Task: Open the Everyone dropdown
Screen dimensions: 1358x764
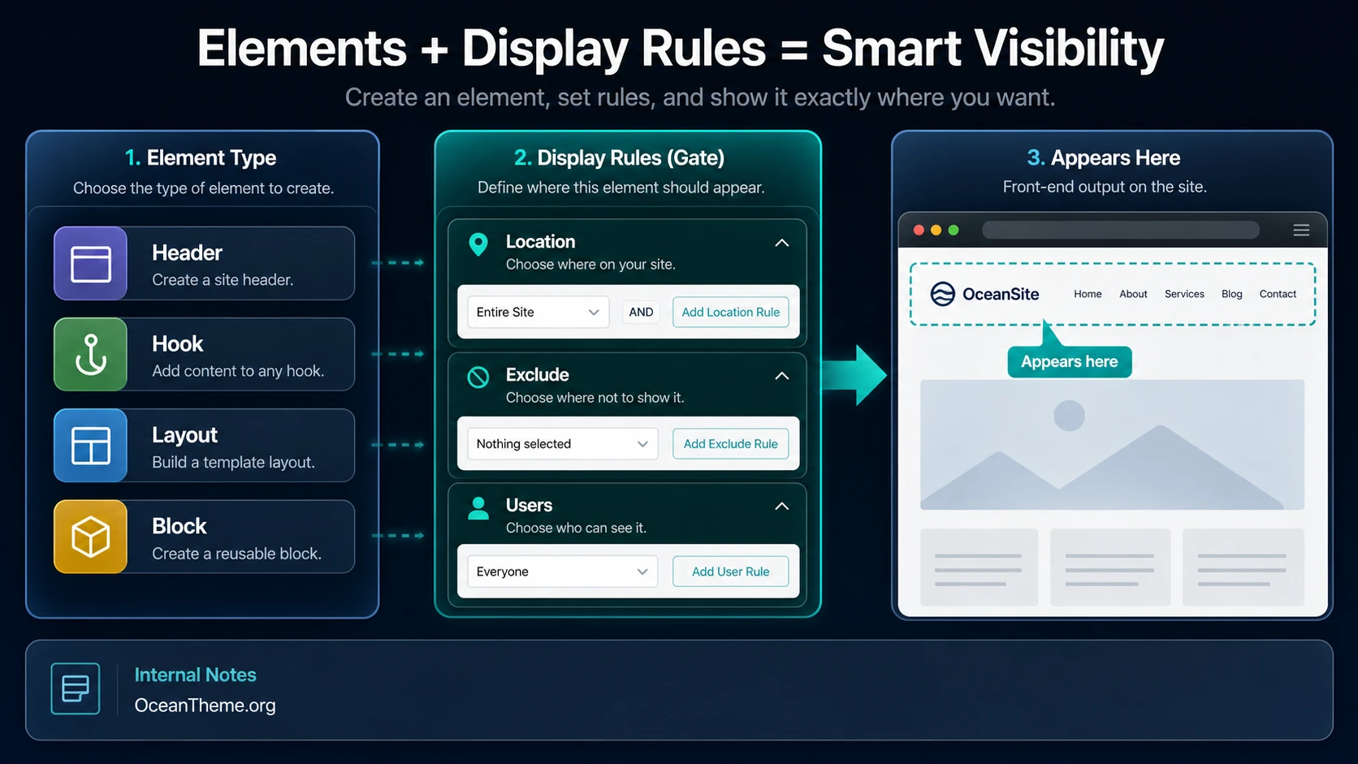Action: [562, 572]
